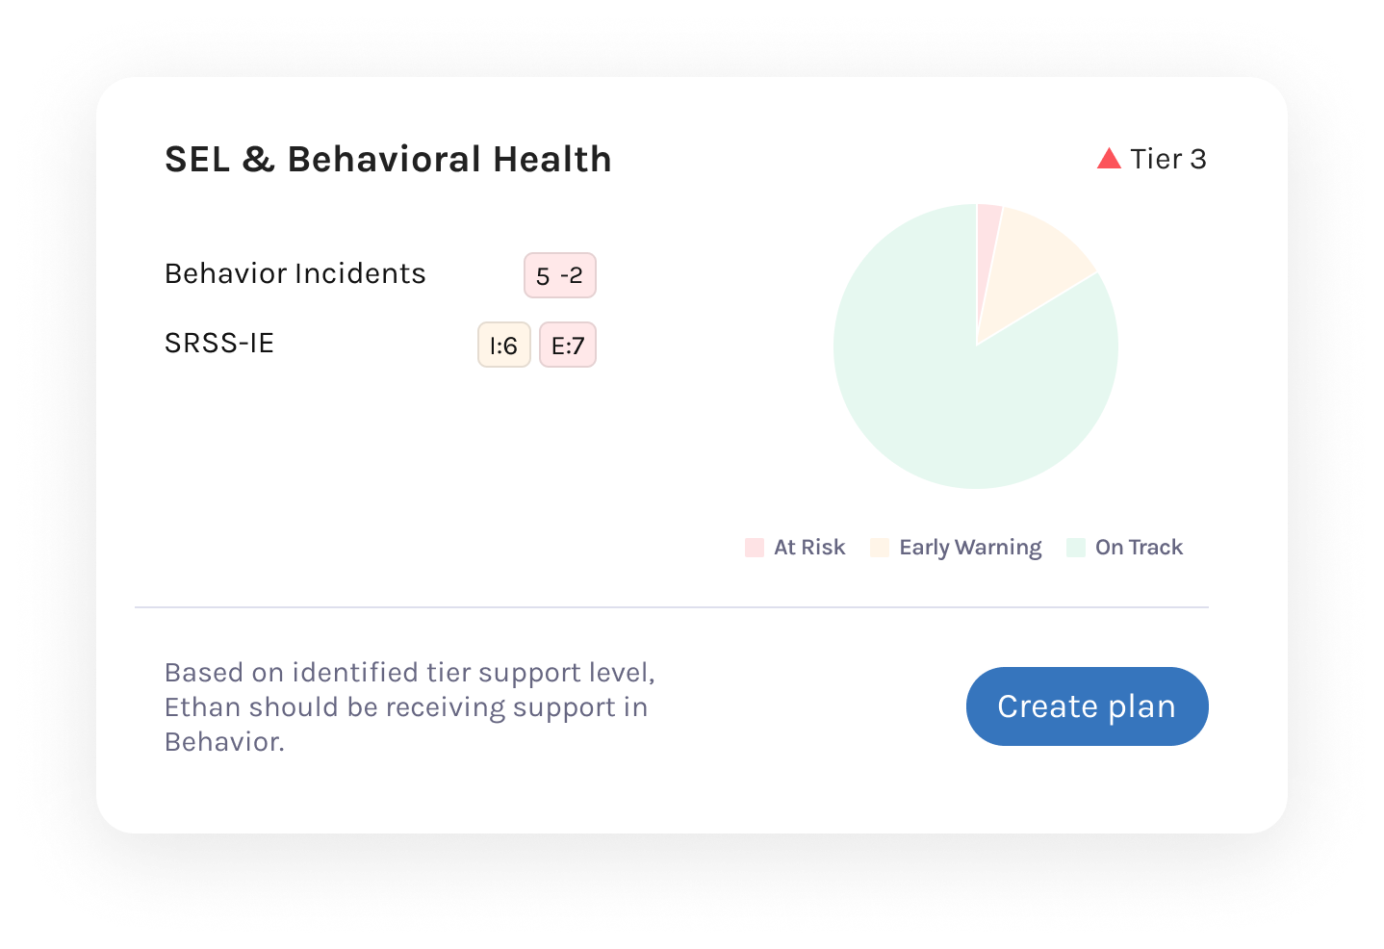Click the incident count number 5

(x=543, y=276)
